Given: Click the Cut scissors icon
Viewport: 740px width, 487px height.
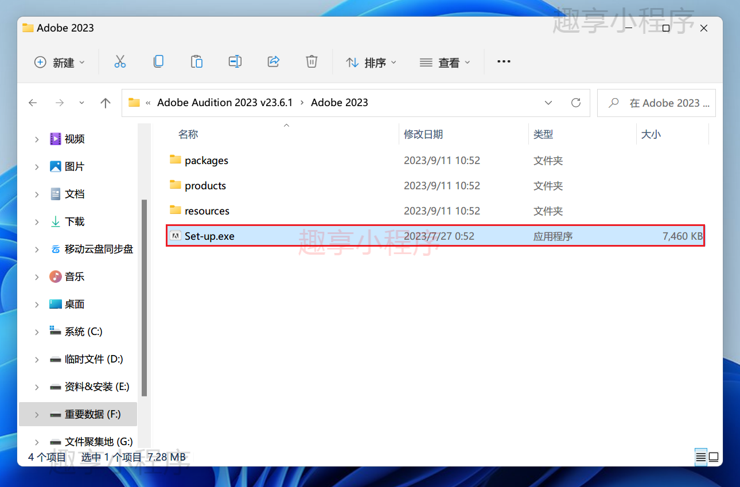Looking at the screenshot, I should [x=120, y=62].
